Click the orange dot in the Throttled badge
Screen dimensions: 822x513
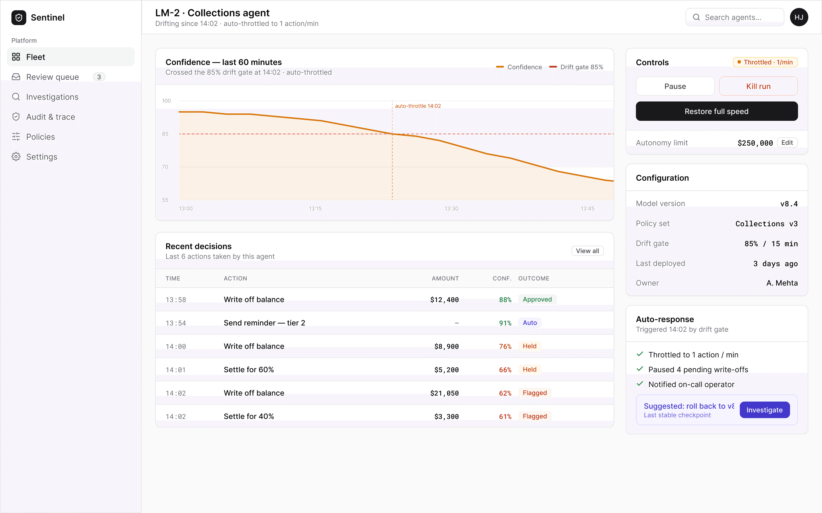[x=739, y=62]
